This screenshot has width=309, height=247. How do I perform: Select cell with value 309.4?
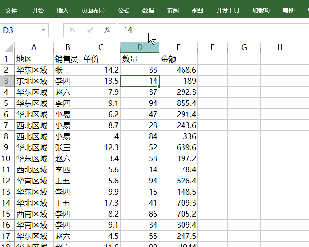point(178,225)
